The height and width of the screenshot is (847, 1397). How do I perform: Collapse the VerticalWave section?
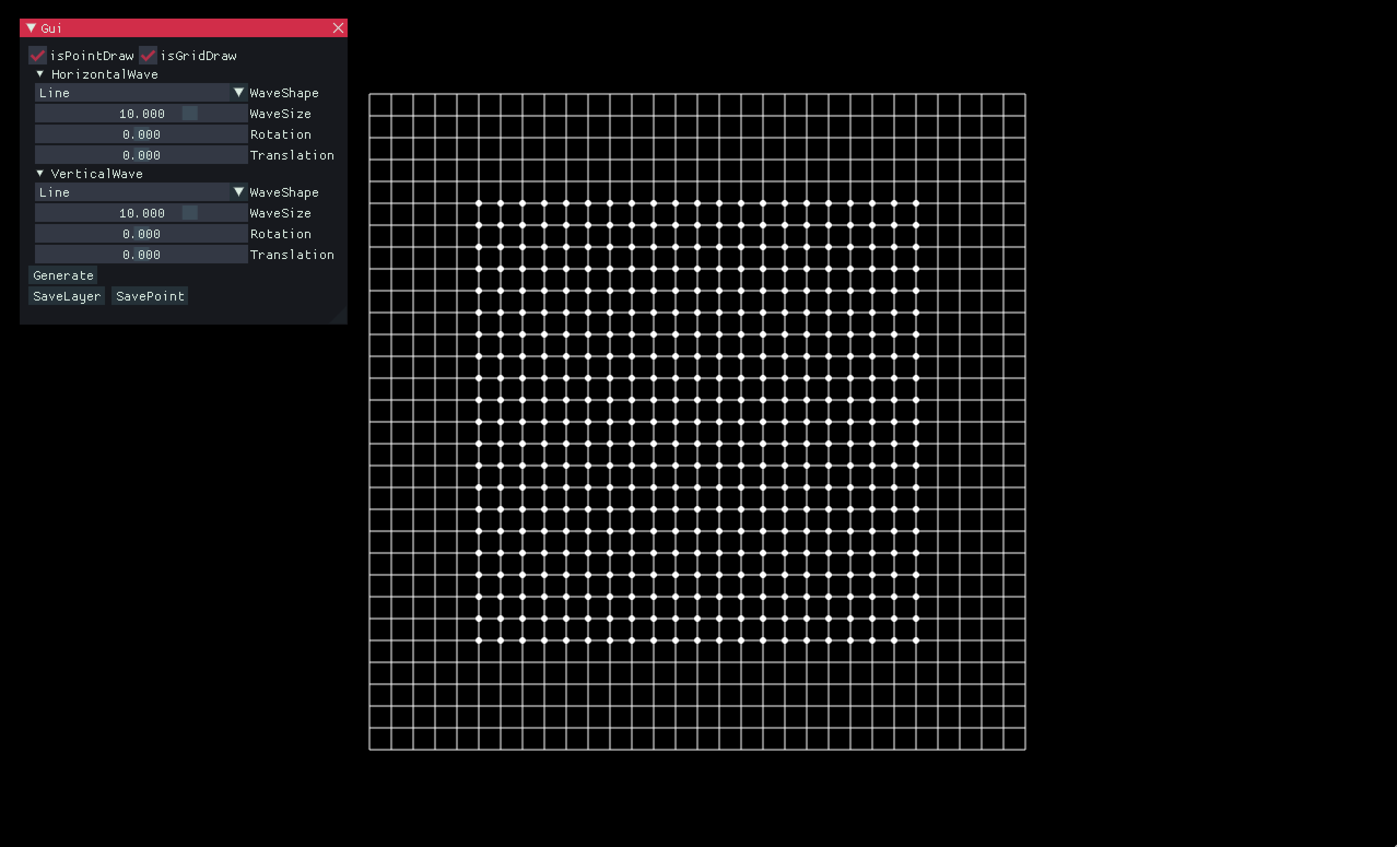(x=40, y=173)
